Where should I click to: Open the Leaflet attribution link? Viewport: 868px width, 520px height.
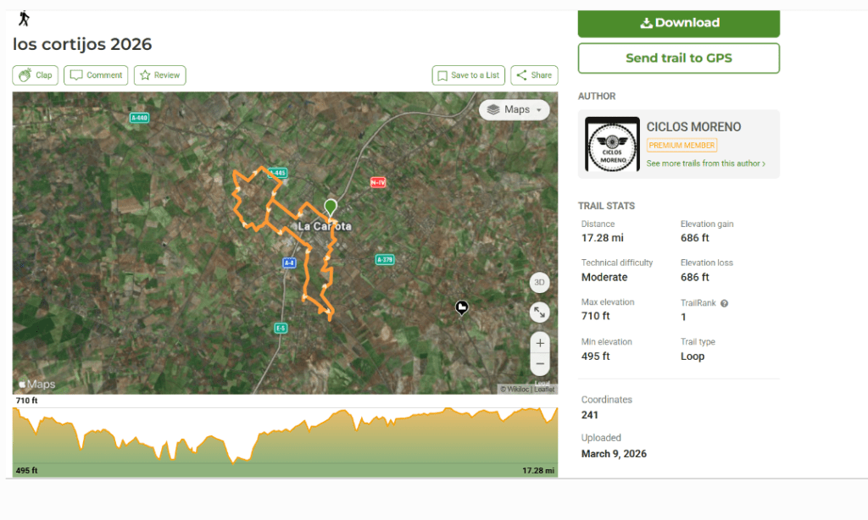coord(545,390)
